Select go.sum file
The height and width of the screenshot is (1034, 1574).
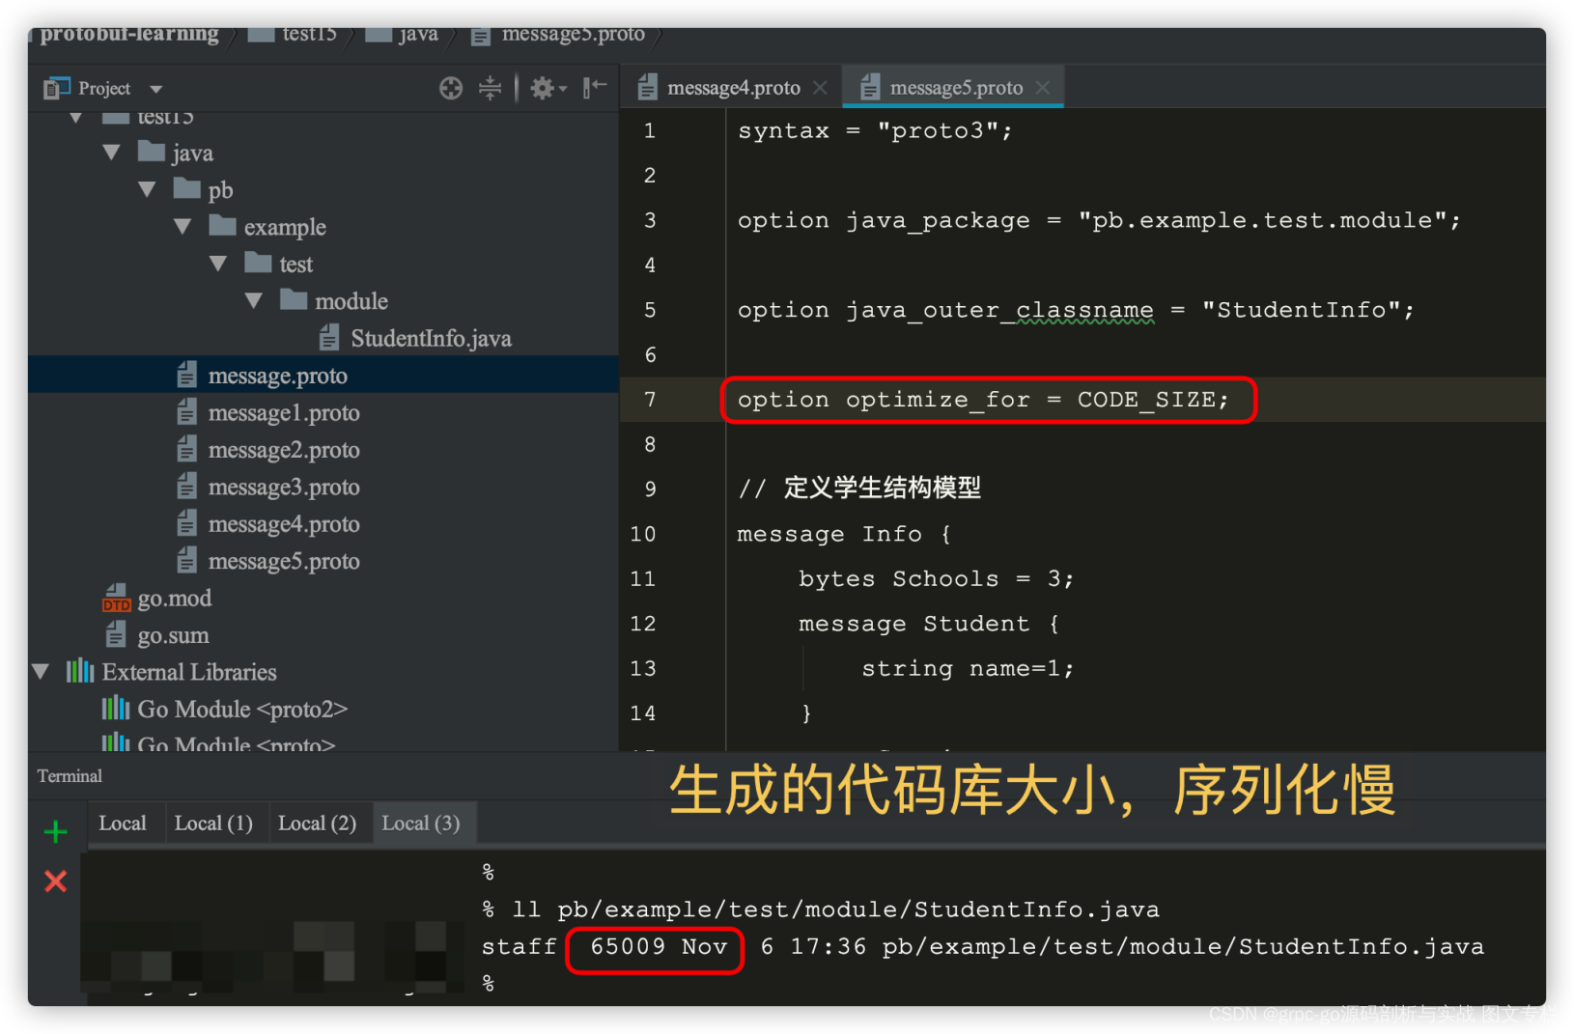point(173,635)
